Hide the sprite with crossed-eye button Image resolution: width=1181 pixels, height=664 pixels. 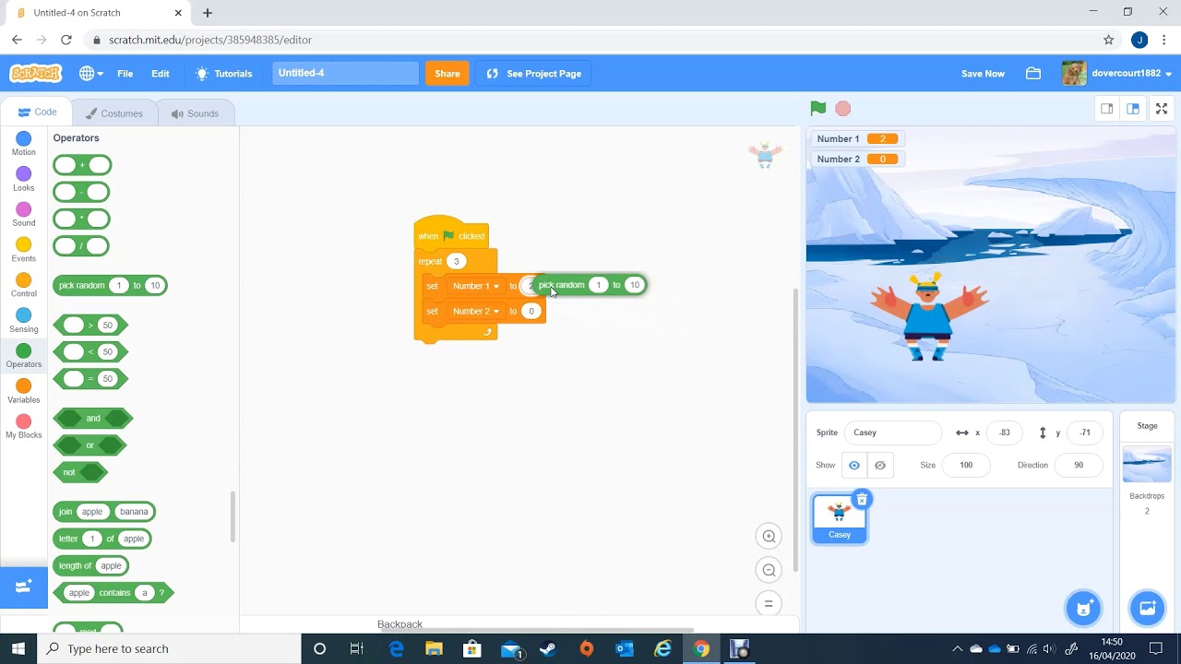coord(880,465)
